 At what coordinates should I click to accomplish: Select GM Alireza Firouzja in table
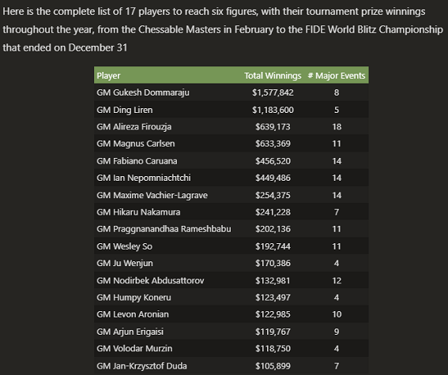(x=134, y=127)
